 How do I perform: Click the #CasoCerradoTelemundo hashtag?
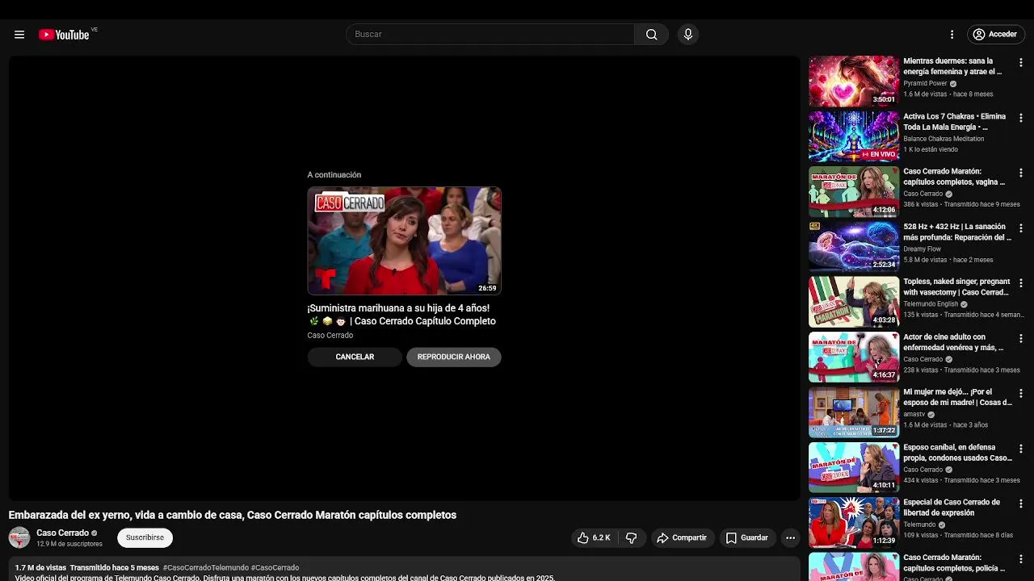pos(205,567)
